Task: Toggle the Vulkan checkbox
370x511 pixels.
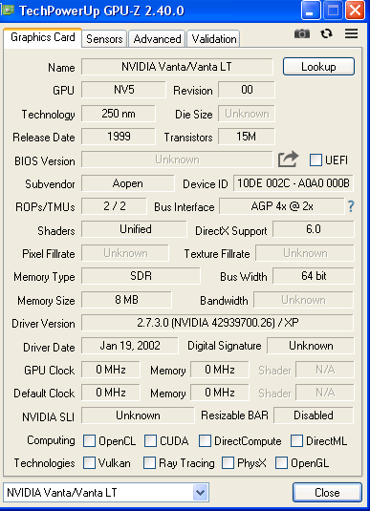Action: (x=89, y=463)
